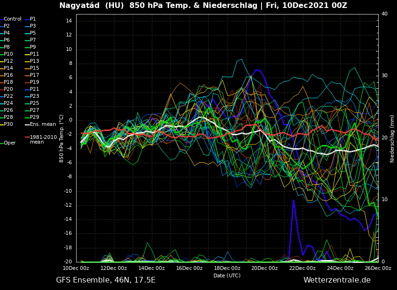Image resolution: width=397 pixels, height=290 pixels.
Task: Select the P30 legend label
Action: (x=8, y=124)
